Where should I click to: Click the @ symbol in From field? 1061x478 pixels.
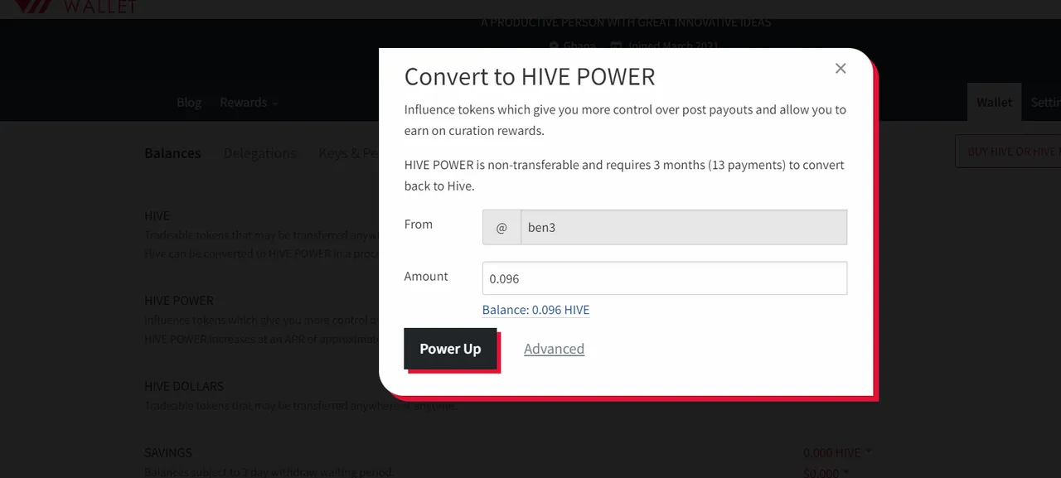pyautogui.click(x=501, y=227)
